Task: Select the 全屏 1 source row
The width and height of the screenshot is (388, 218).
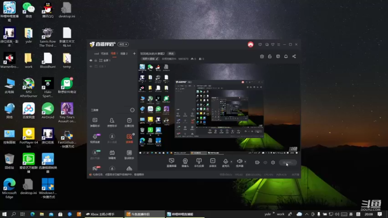Action: (113, 60)
